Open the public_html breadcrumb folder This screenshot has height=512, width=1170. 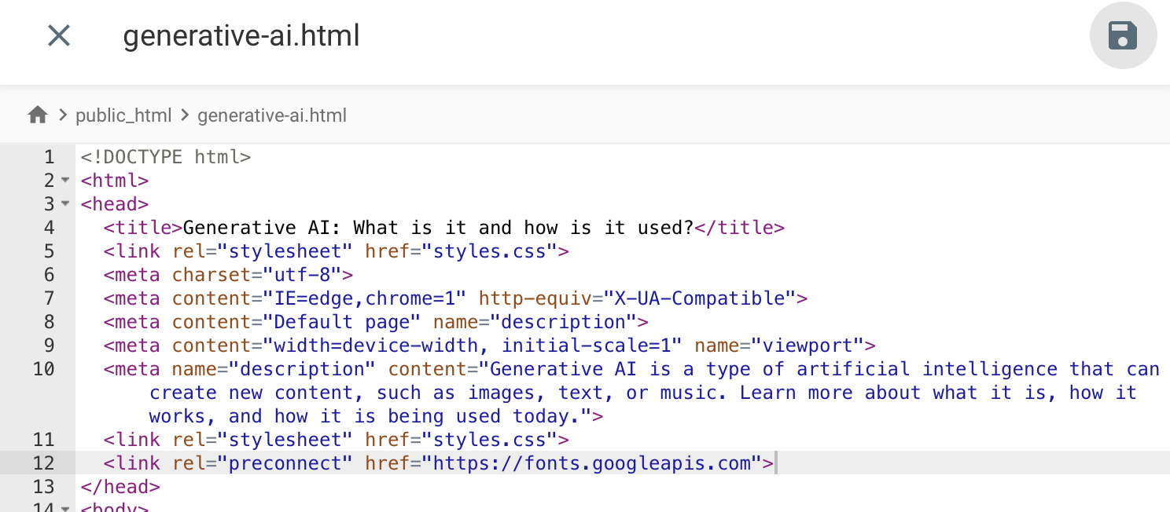[123, 115]
